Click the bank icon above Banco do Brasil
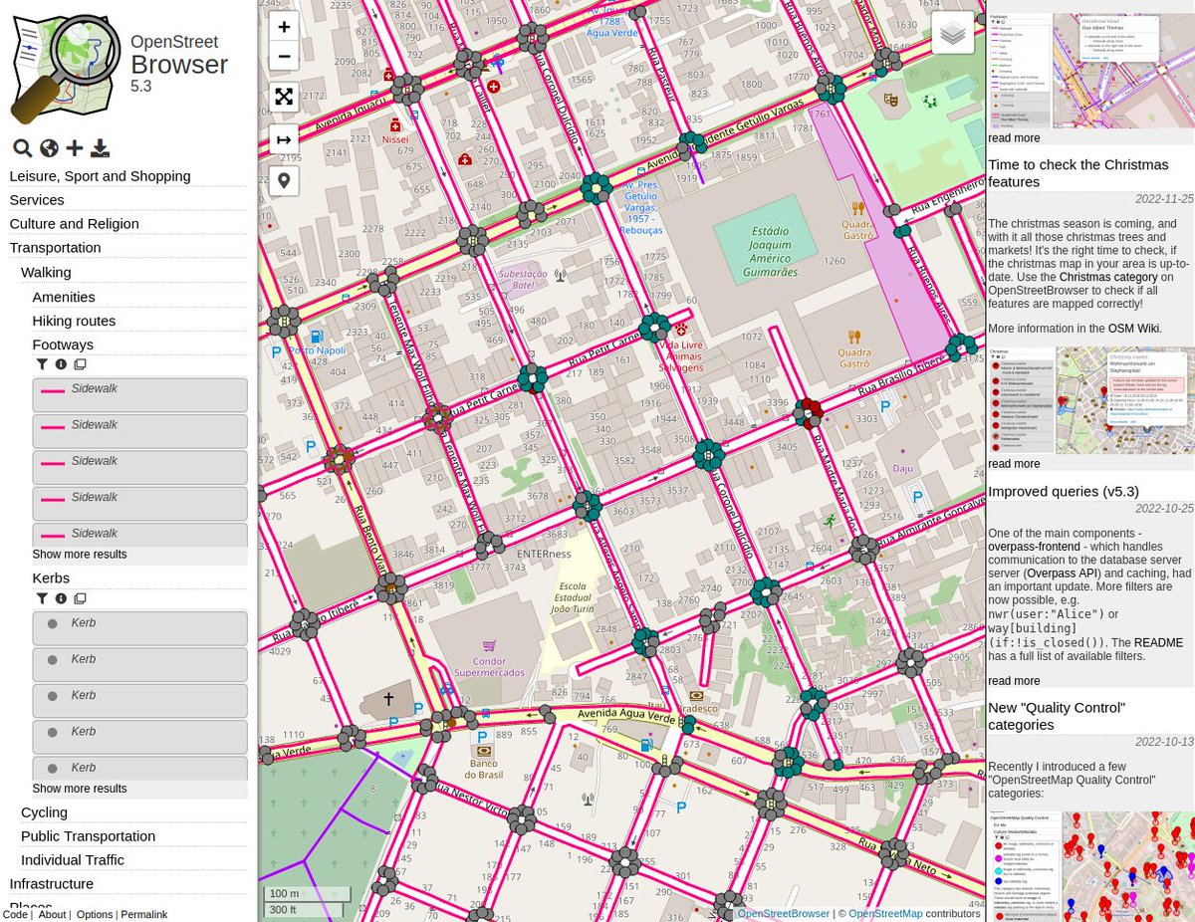Viewport: 1195px width, 922px height. pos(484,751)
